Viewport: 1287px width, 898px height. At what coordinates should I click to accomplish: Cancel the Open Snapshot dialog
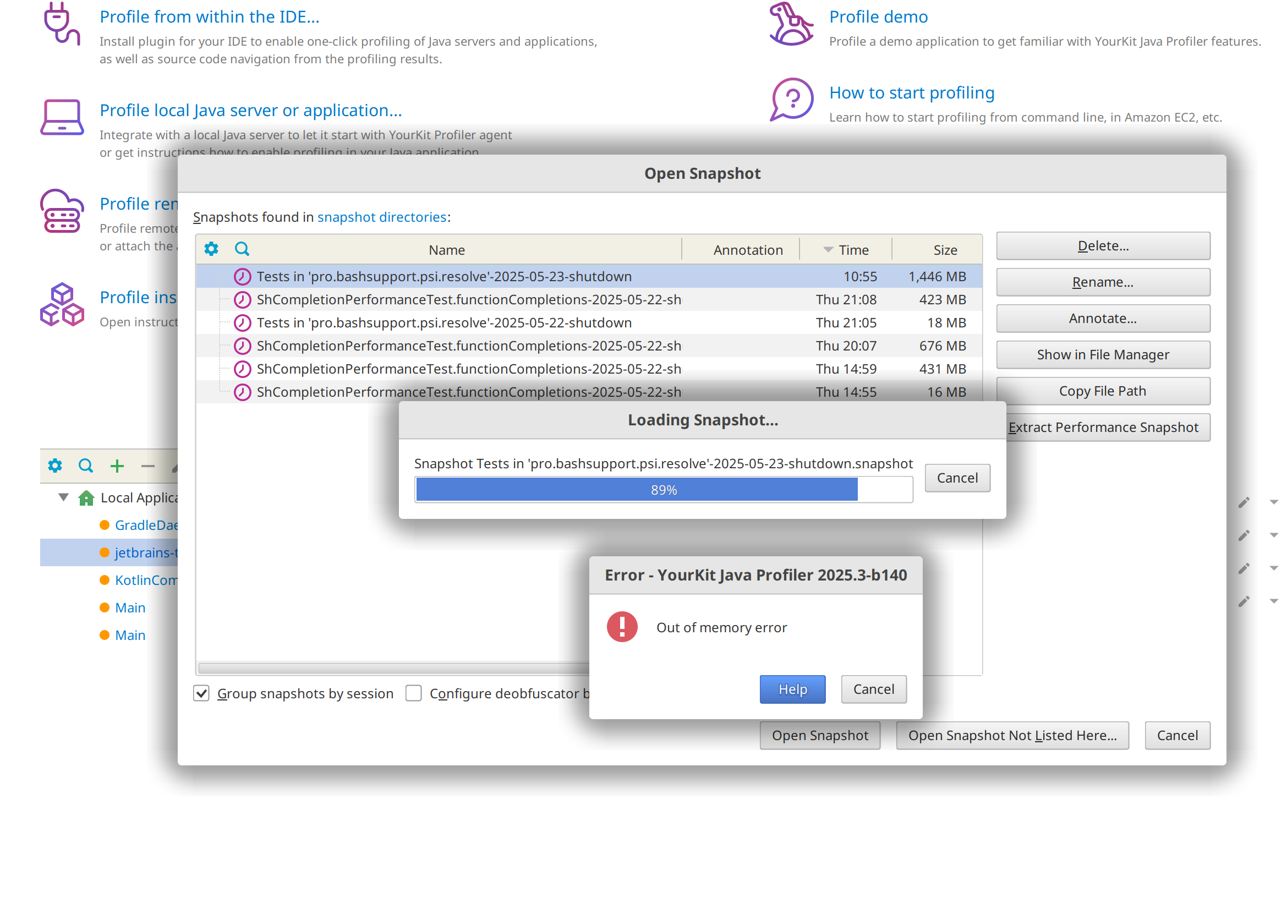pyautogui.click(x=1177, y=736)
